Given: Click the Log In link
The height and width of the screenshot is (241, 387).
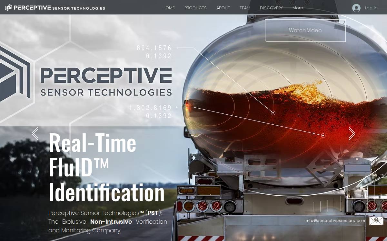Looking at the screenshot, I should point(371,8).
